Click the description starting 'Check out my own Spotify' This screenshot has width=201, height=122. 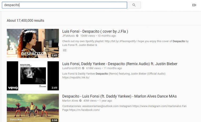[125, 43]
